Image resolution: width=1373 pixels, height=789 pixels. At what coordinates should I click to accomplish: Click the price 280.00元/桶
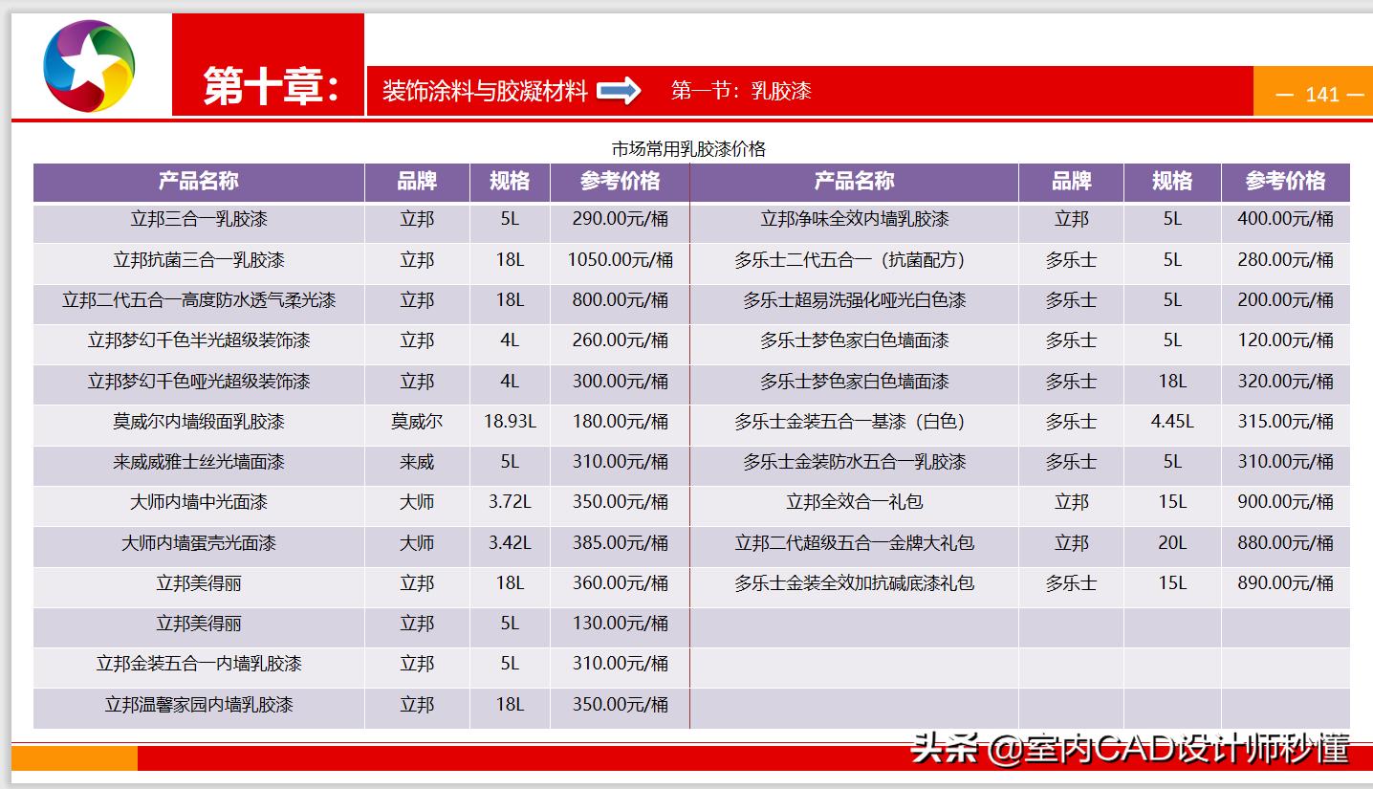coord(1285,259)
